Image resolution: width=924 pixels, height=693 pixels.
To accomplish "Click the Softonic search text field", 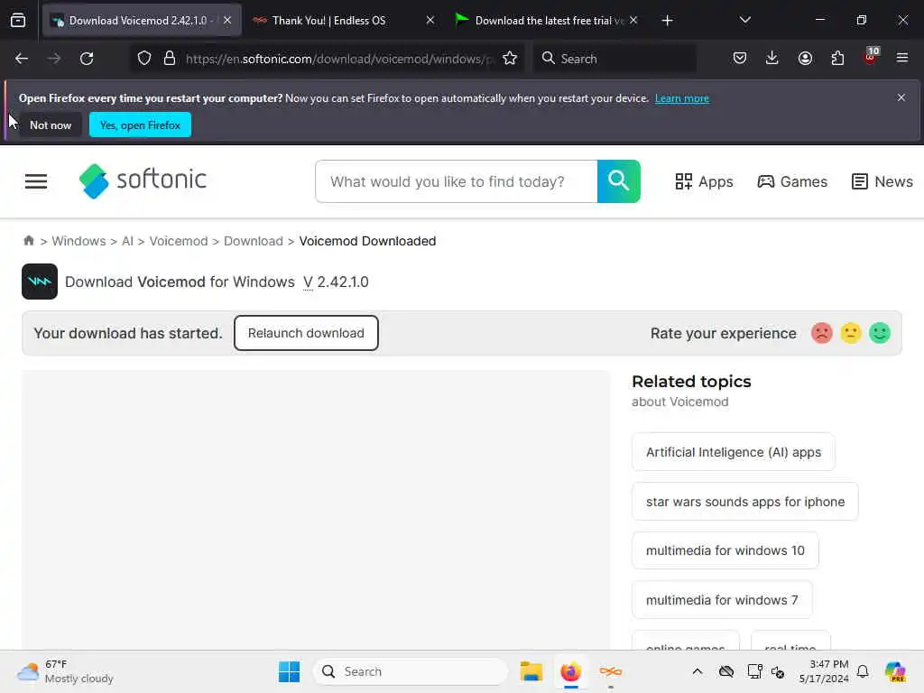I will tap(457, 181).
